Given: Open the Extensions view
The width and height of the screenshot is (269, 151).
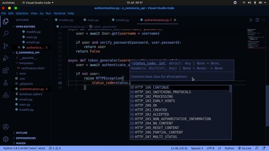Looking at the screenshot, I should (x=5, y=70).
